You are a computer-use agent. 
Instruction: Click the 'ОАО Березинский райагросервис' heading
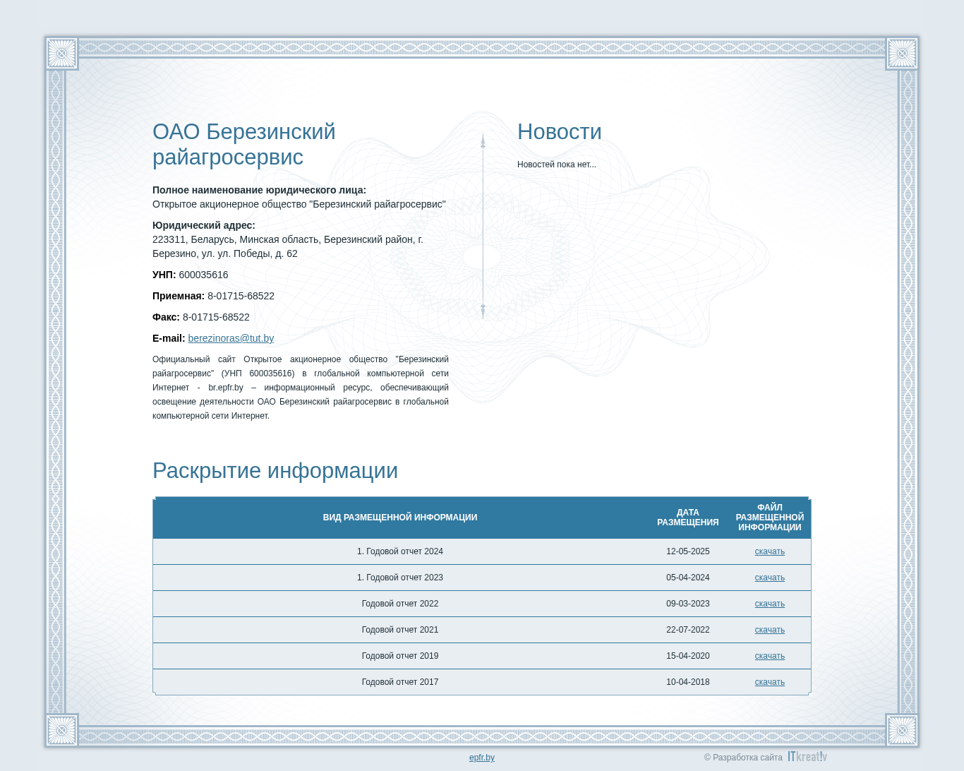coord(244,144)
